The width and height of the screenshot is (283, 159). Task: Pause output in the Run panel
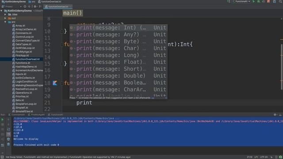(x=3, y=129)
